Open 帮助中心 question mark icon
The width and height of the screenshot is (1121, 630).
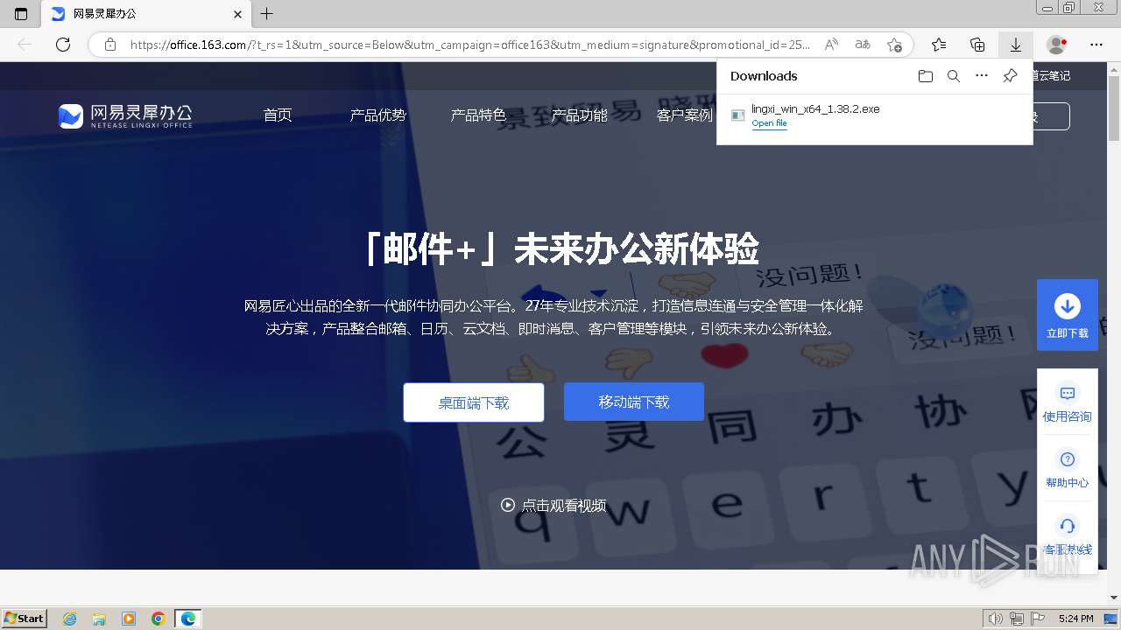[1067, 459]
